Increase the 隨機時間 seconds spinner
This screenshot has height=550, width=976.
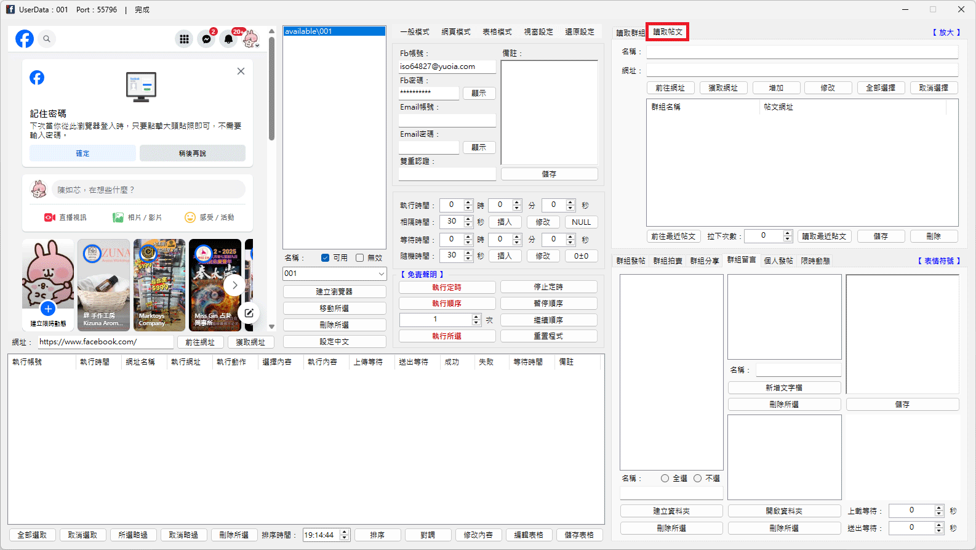click(x=468, y=253)
